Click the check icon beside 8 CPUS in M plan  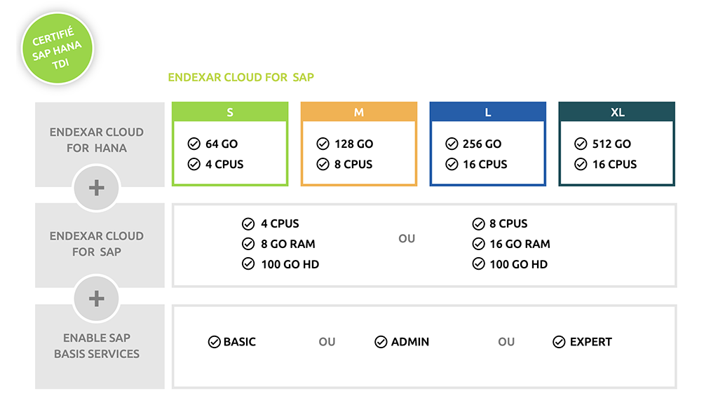tap(323, 164)
